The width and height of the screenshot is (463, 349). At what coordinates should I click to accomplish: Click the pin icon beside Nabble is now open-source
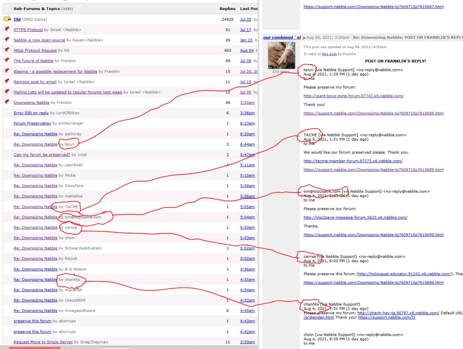tap(7, 40)
